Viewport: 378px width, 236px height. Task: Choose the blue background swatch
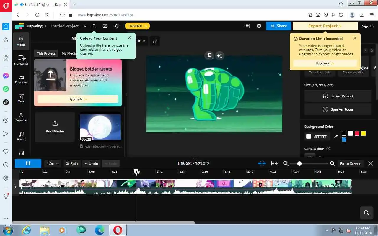(344, 140)
